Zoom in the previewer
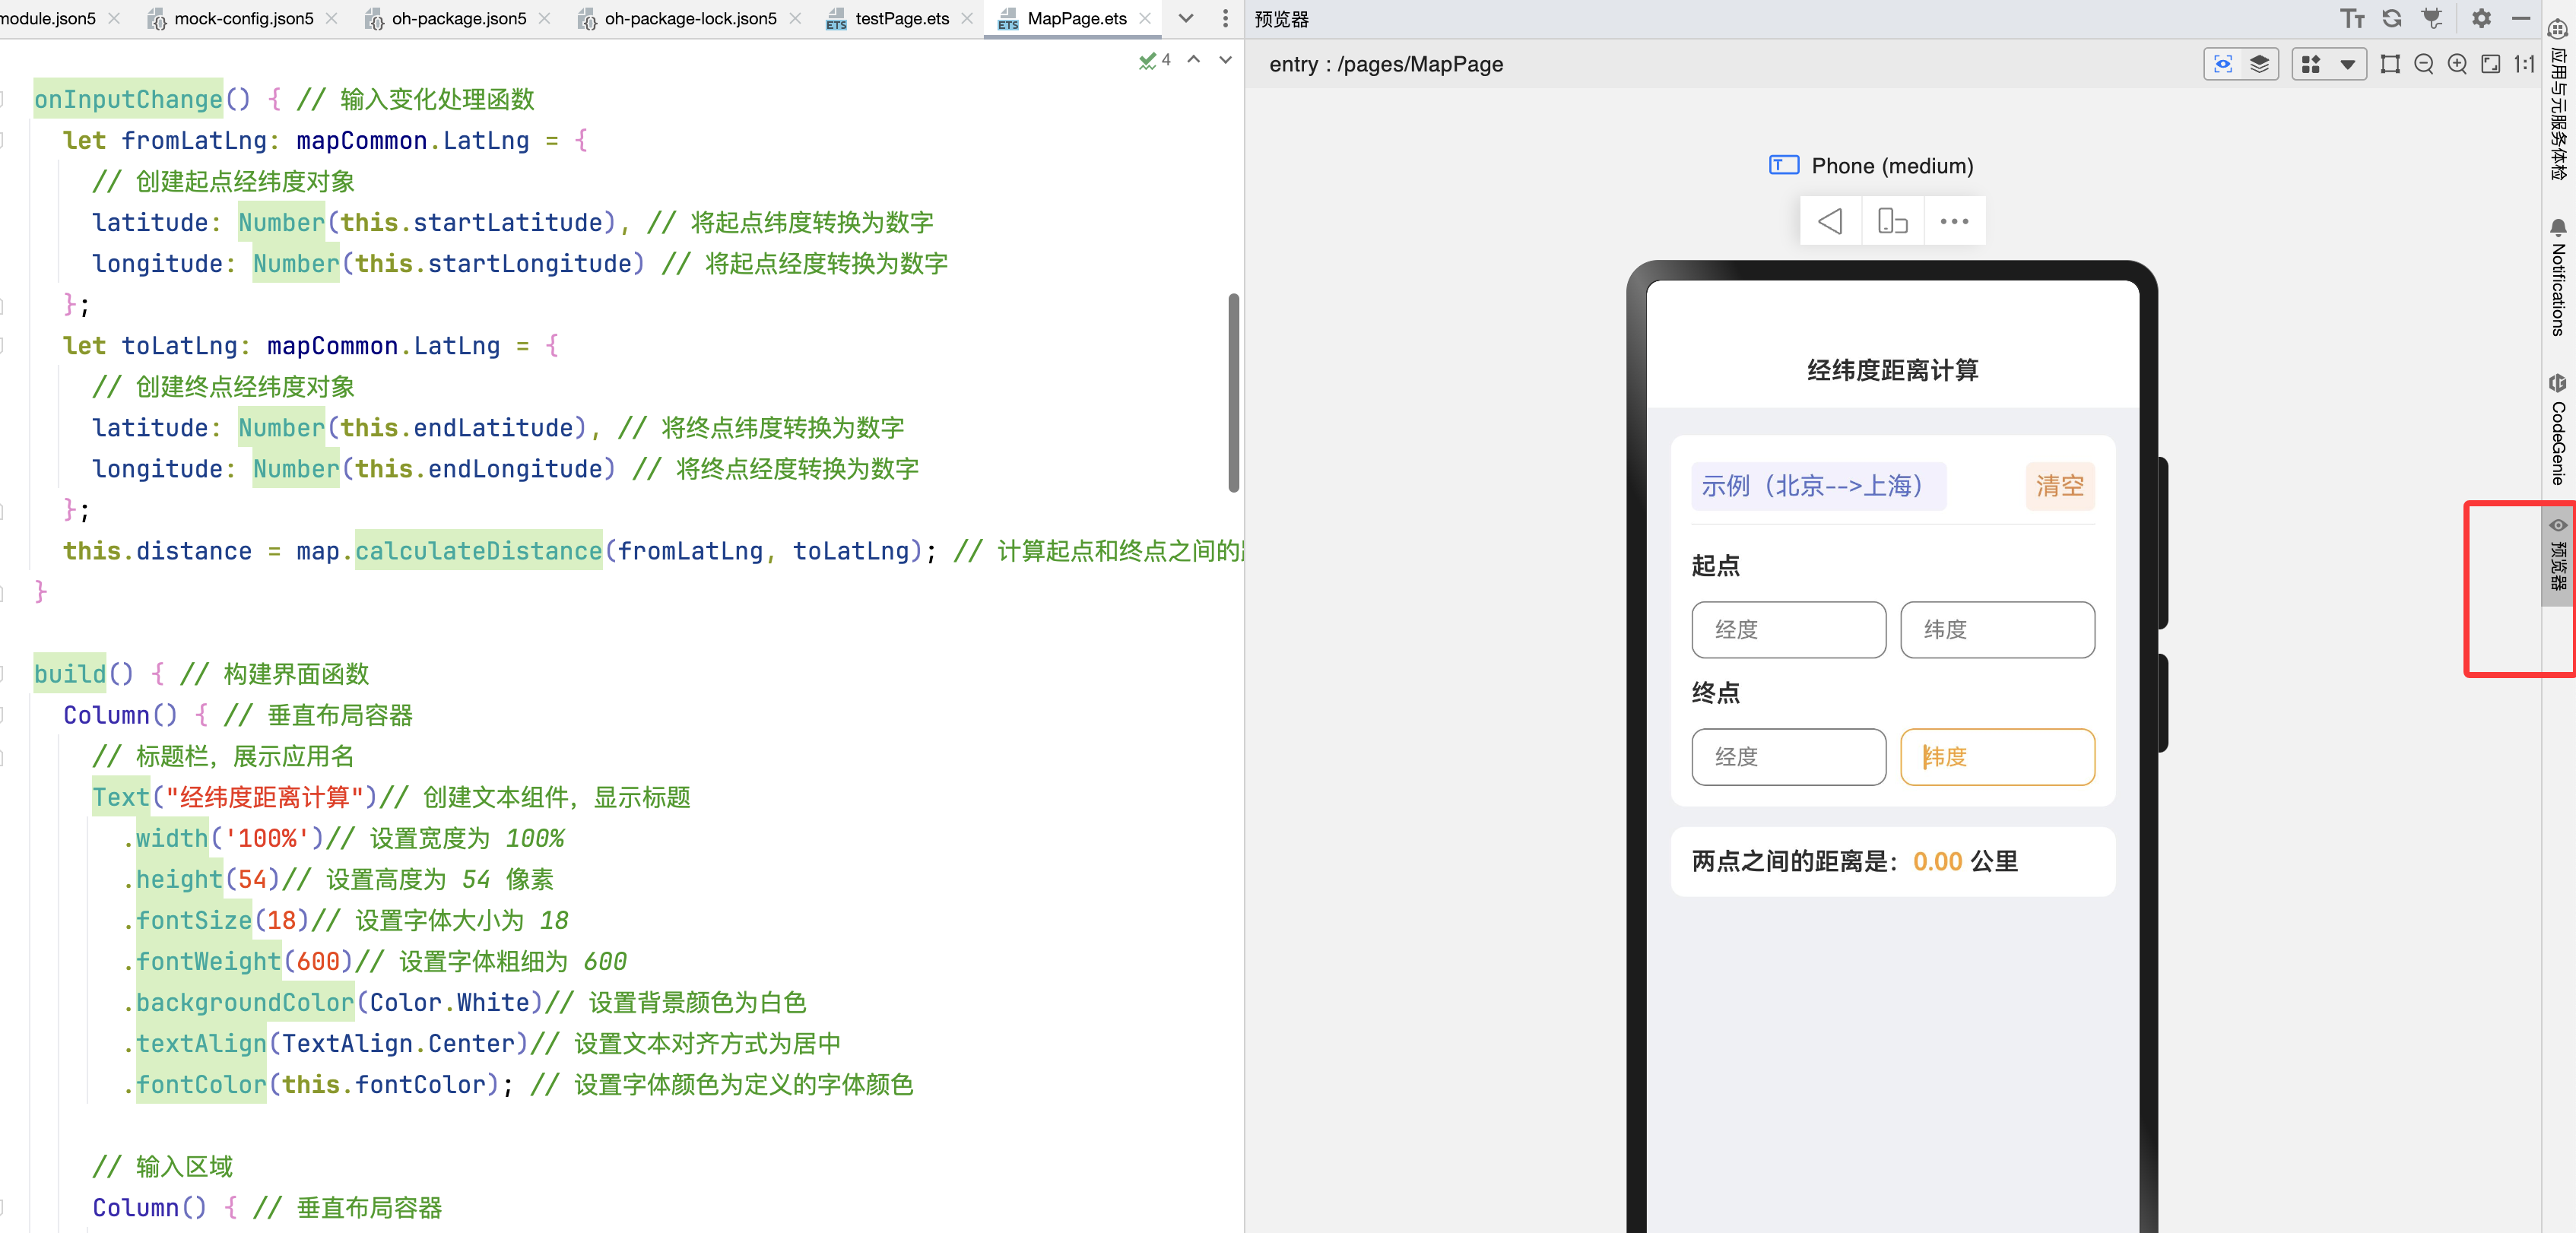The height and width of the screenshot is (1233, 2576). click(x=2457, y=65)
